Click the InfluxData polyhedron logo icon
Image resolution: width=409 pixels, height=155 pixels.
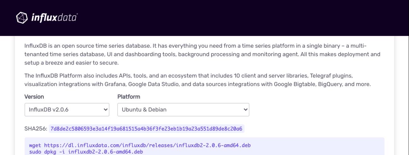[22, 18]
